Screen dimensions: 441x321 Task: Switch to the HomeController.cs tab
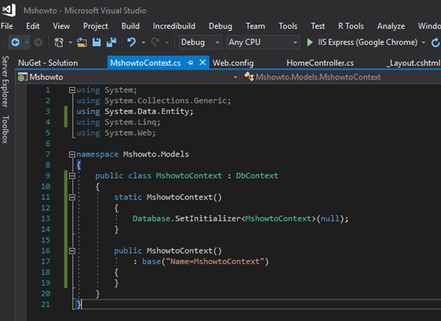point(320,63)
